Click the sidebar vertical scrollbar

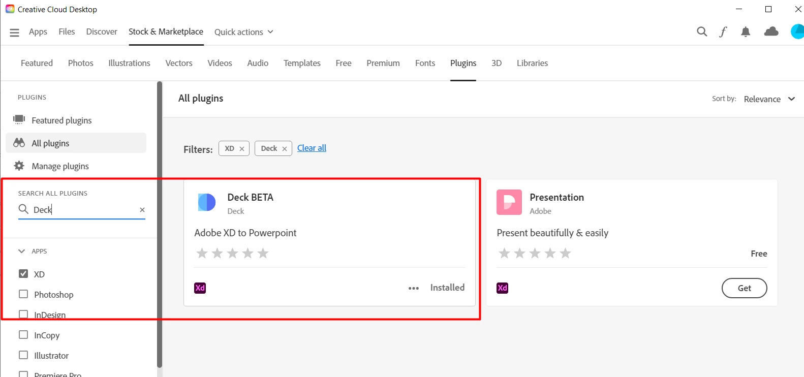[x=160, y=224]
